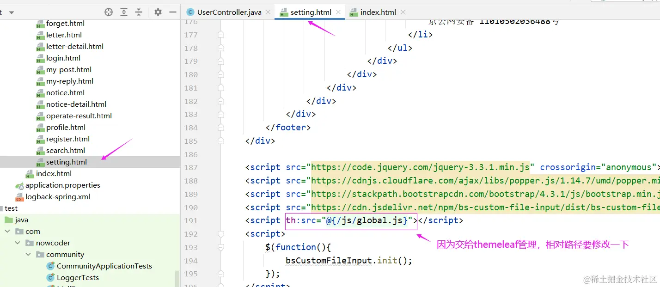The image size is (660, 287).
Task: Close the setting.html tab
Action: pos(339,12)
